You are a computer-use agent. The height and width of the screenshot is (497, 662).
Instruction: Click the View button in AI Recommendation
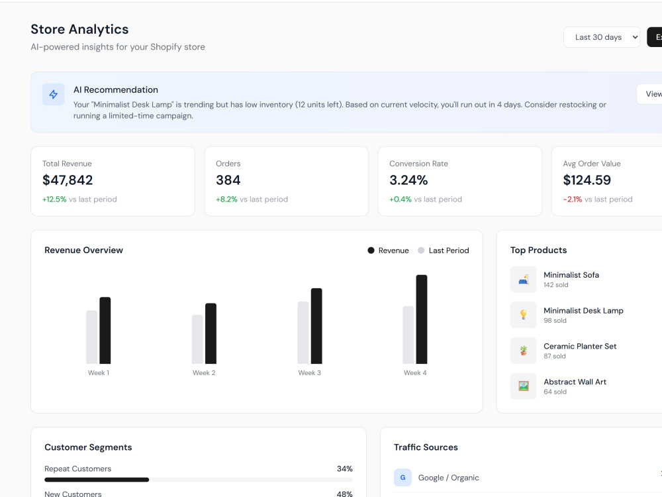[x=650, y=94]
